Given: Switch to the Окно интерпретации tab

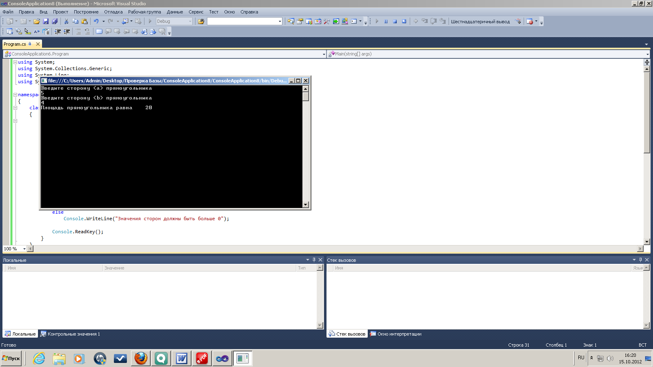Looking at the screenshot, I should [x=395, y=334].
